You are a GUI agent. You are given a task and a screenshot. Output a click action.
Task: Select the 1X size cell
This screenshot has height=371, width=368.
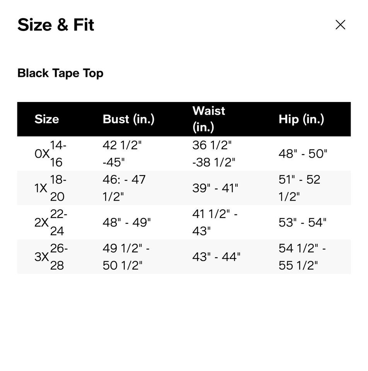[50, 188]
